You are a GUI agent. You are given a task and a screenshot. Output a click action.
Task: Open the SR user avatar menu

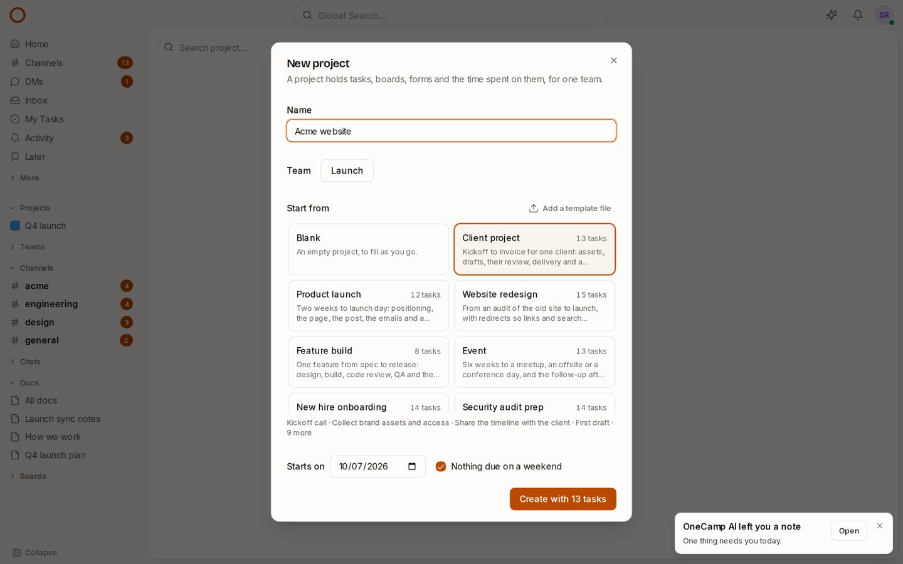[x=884, y=15]
